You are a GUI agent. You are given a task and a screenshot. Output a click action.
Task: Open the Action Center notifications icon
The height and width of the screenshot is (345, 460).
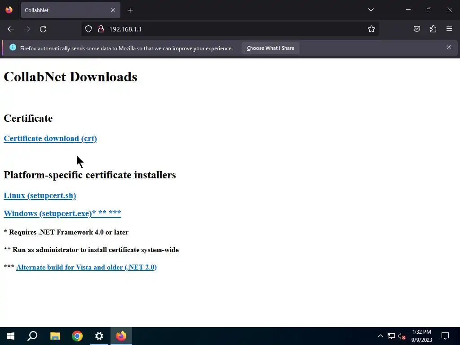[445, 336]
